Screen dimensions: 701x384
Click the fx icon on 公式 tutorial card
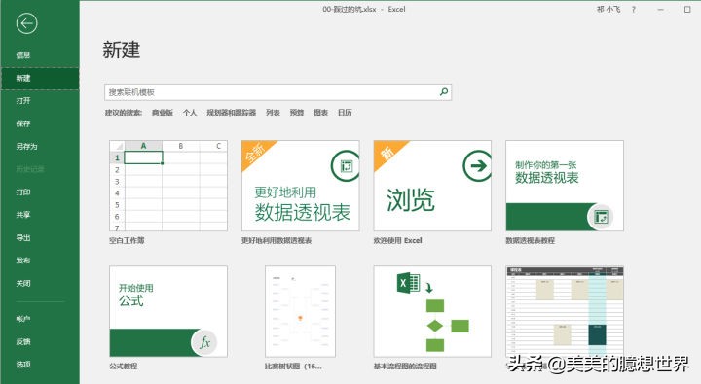point(204,342)
